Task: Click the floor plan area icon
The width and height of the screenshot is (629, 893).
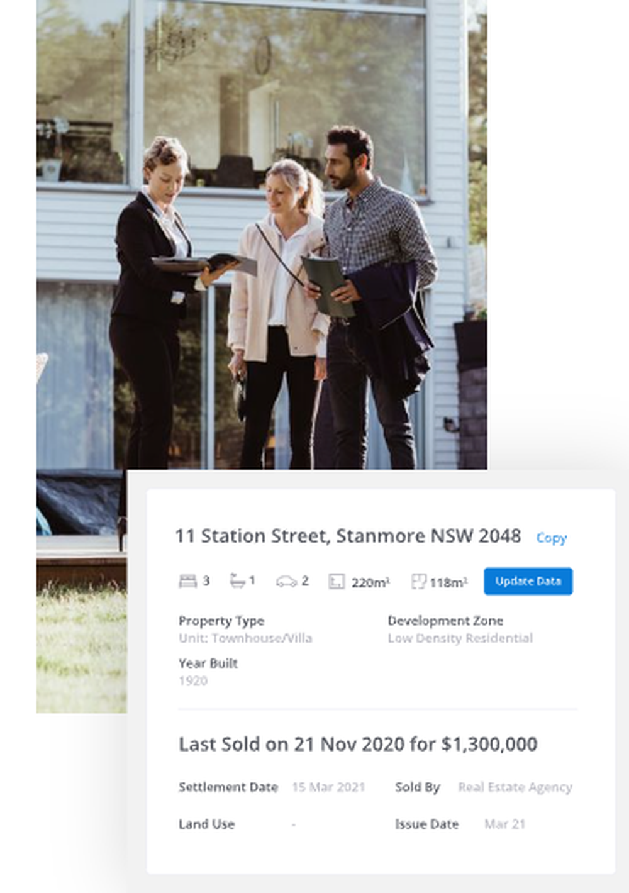Action: [418, 581]
